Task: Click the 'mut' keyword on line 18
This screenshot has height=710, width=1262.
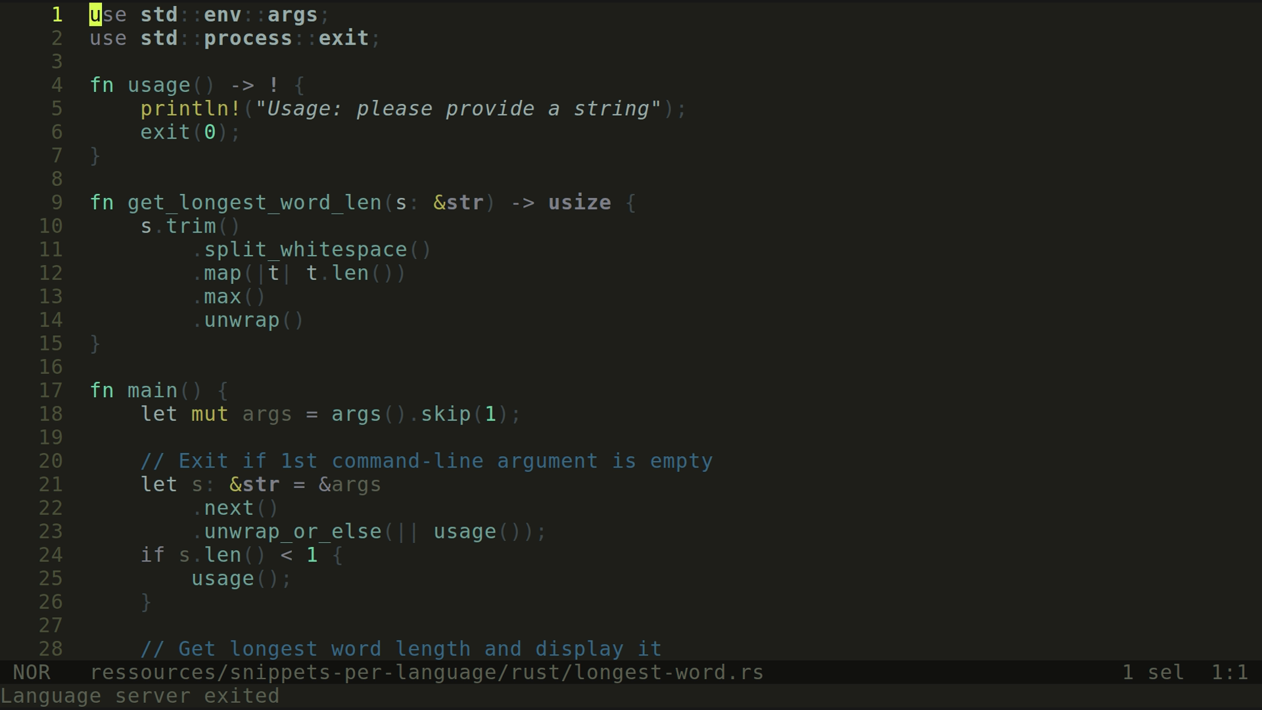Action: pyautogui.click(x=210, y=414)
